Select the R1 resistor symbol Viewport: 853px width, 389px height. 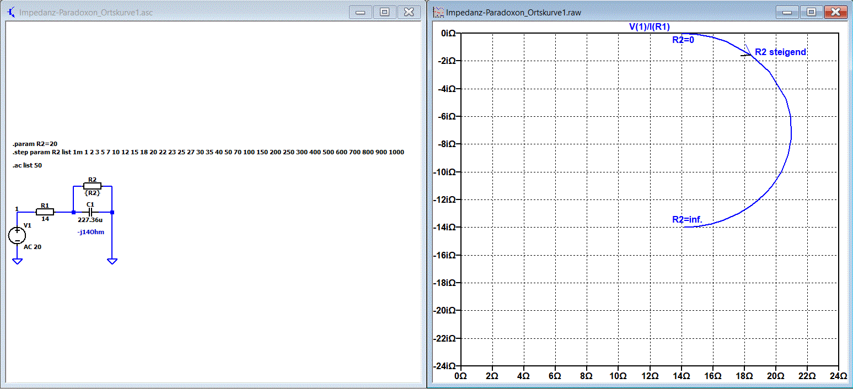pos(45,212)
